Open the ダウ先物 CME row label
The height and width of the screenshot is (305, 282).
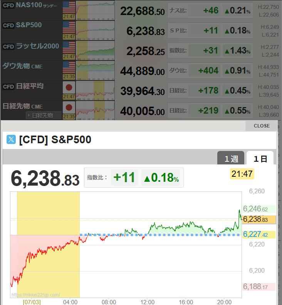click(22, 66)
